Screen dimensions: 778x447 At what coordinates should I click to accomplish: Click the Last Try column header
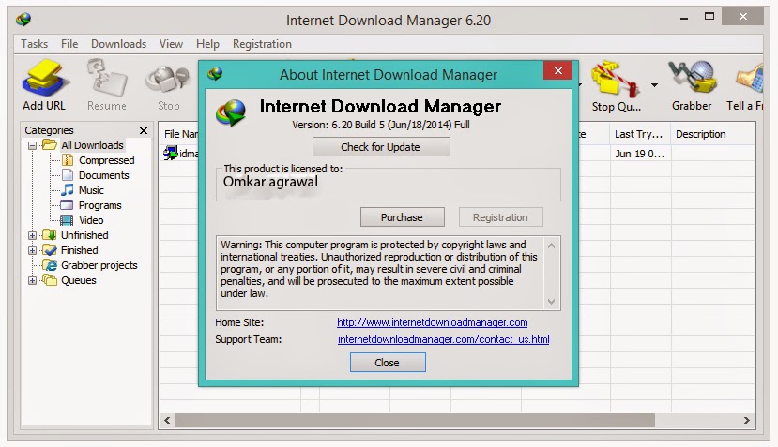point(640,134)
